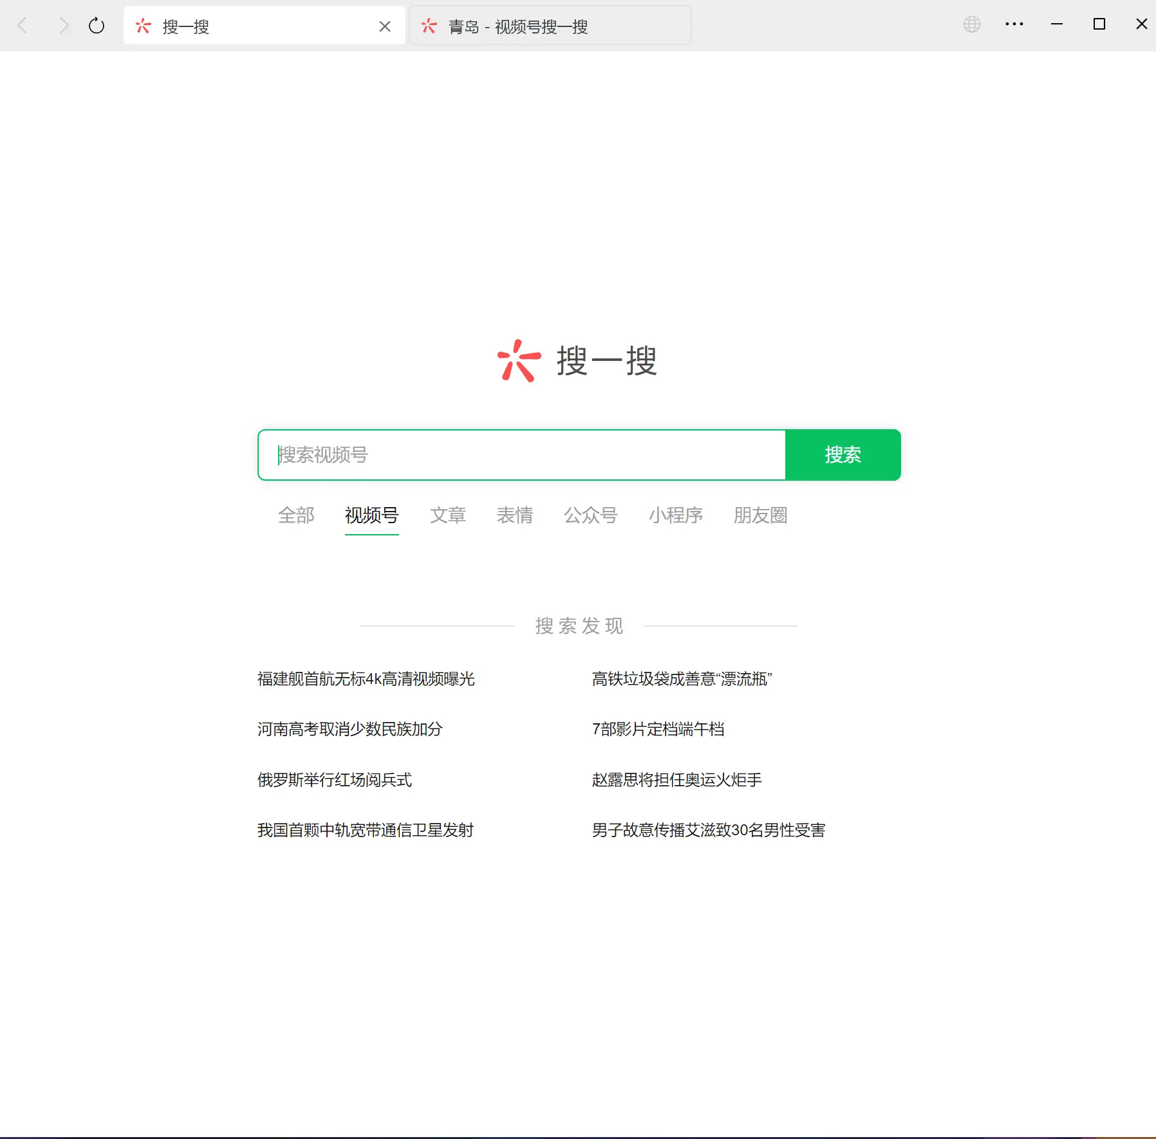Click the globe icon in title bar
Screen dimensions: 1156x1139
point(972,24)
